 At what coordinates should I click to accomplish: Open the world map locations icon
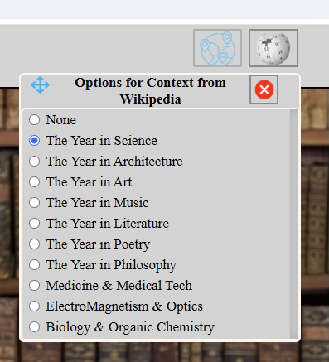click(x=217, y=48)
